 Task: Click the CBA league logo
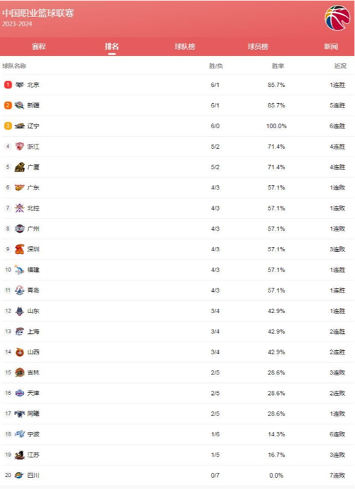coord(337,18)
